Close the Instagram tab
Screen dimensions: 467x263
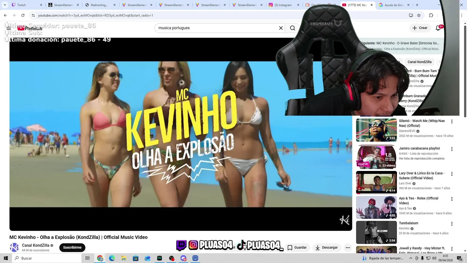[298, 5]
